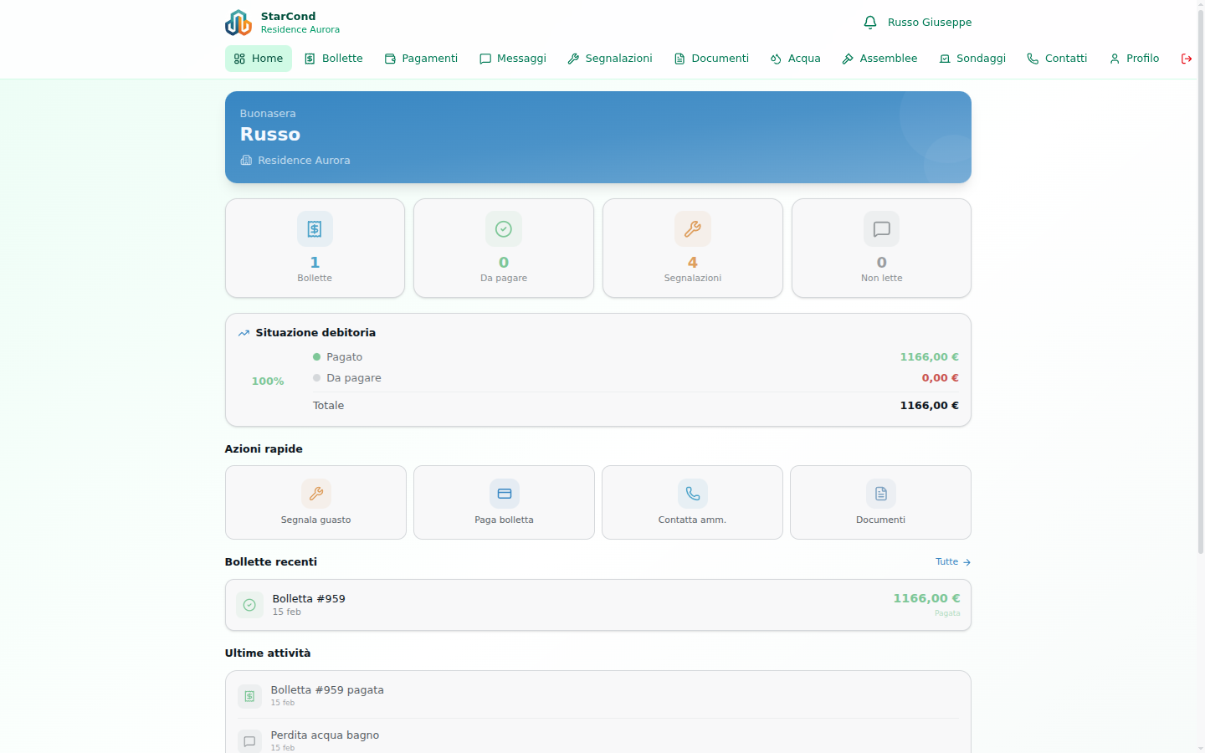Click the Totale row amount

click(x=929, y=406)
